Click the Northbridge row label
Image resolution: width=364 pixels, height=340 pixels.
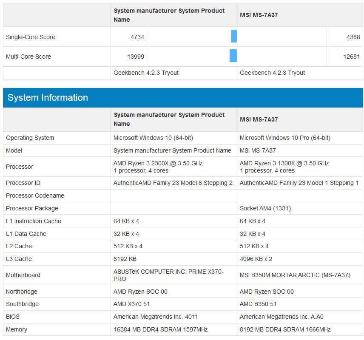[22, 292]
